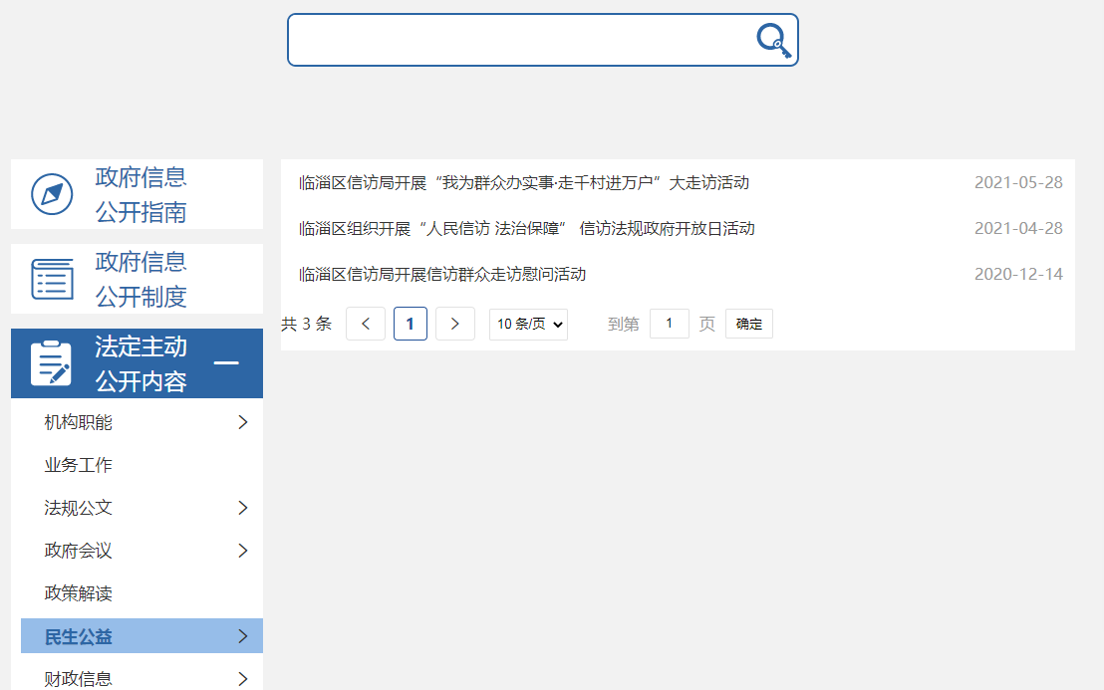
Task: Collapse 法定主动公开内容 using the minus icon
Action: (x=226, y=363)
